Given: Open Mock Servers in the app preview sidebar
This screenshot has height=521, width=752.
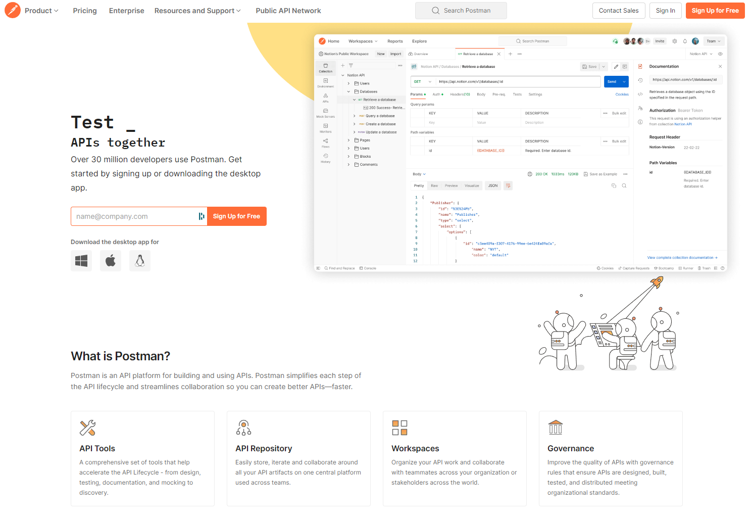Looking at the screenshot, I should click(326, 113).
